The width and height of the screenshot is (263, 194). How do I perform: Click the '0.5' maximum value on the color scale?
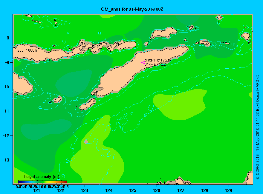pos(66,187)
